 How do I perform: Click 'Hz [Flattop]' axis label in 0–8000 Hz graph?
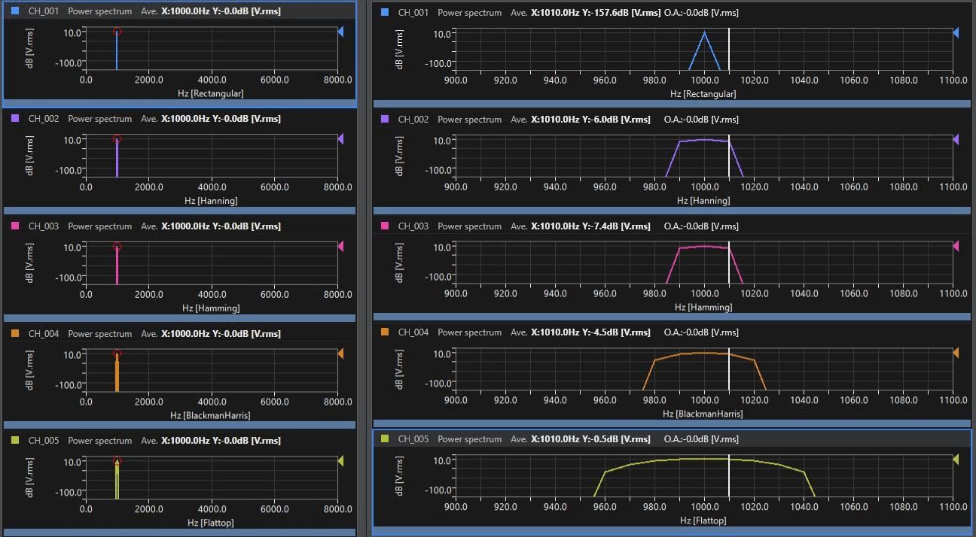coord(210,523)
